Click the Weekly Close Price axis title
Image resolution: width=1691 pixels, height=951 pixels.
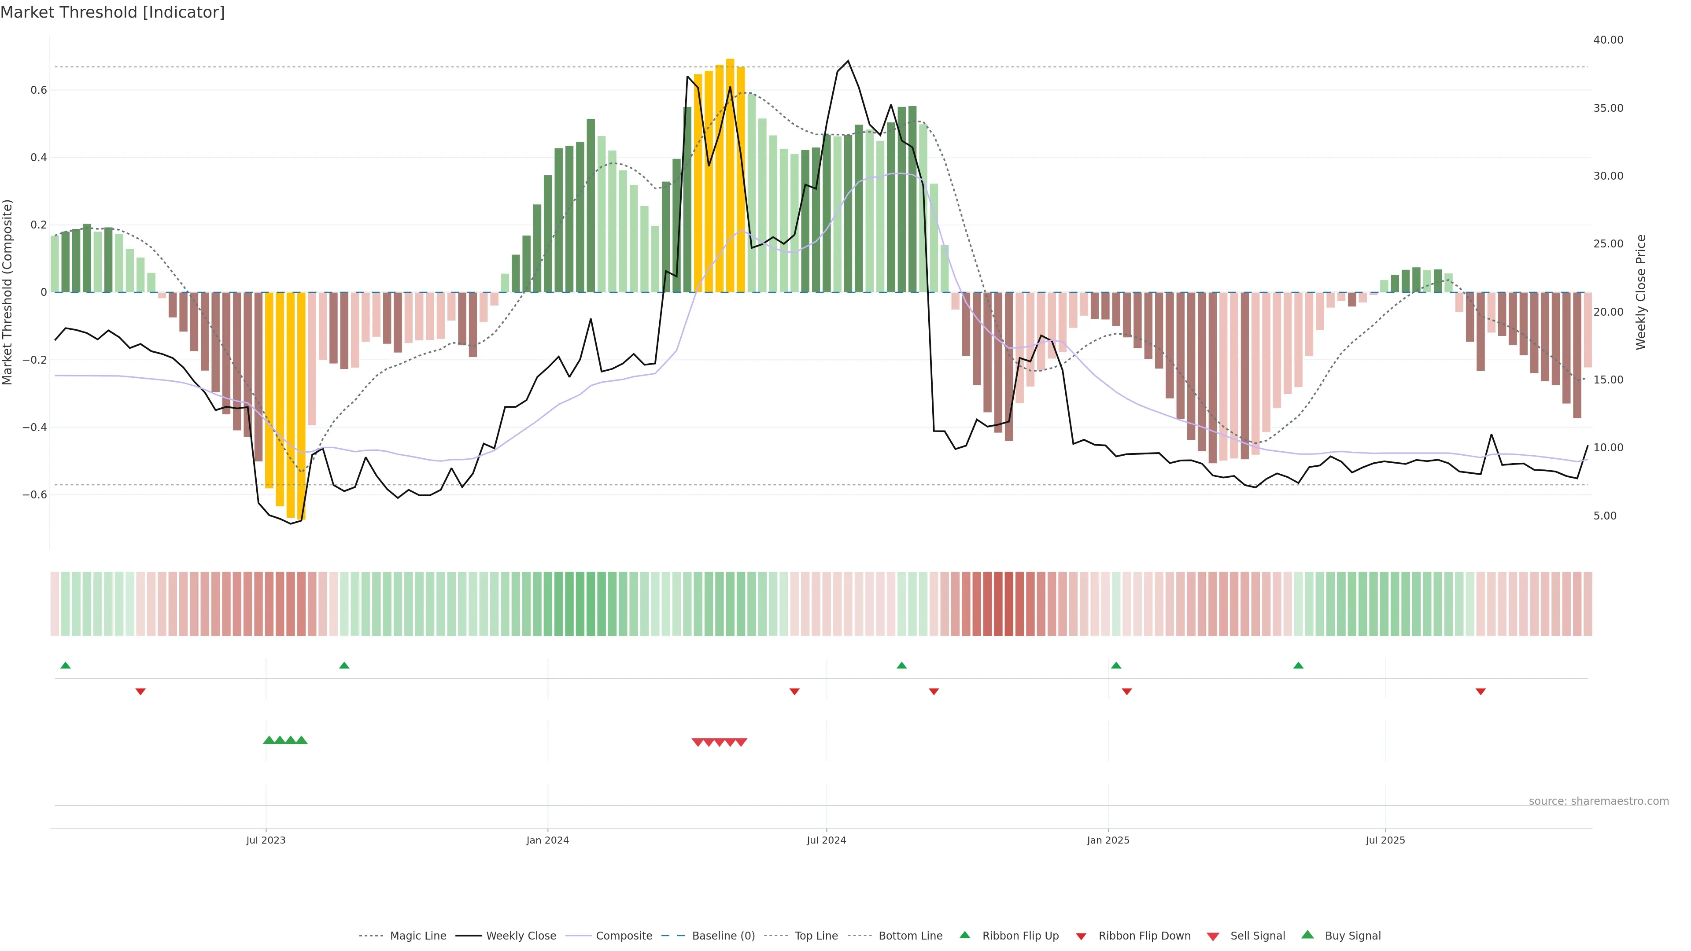[1640, 292]
